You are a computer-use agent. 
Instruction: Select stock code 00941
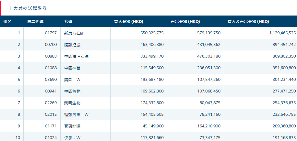tap(51, 91)
